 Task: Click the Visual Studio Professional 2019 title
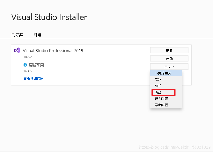53,51
